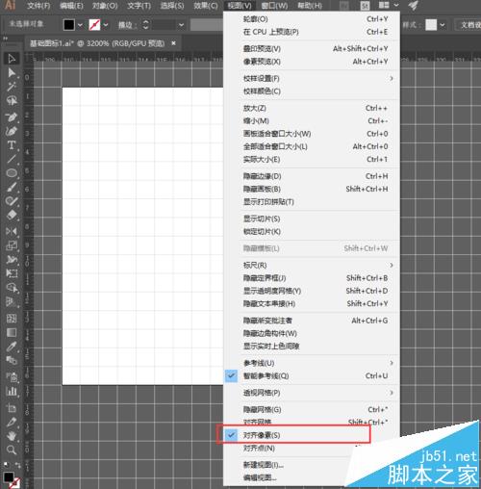Select the Type tool
This screenshot has height=489, width=481.
click(x=12, y=145)
